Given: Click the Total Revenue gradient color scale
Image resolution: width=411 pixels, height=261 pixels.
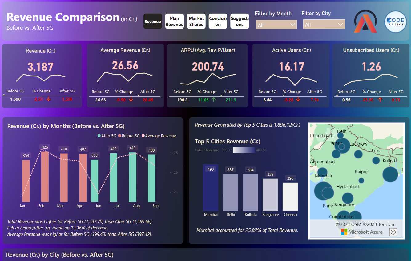Looking at the screenshot, I should (244, 150).
